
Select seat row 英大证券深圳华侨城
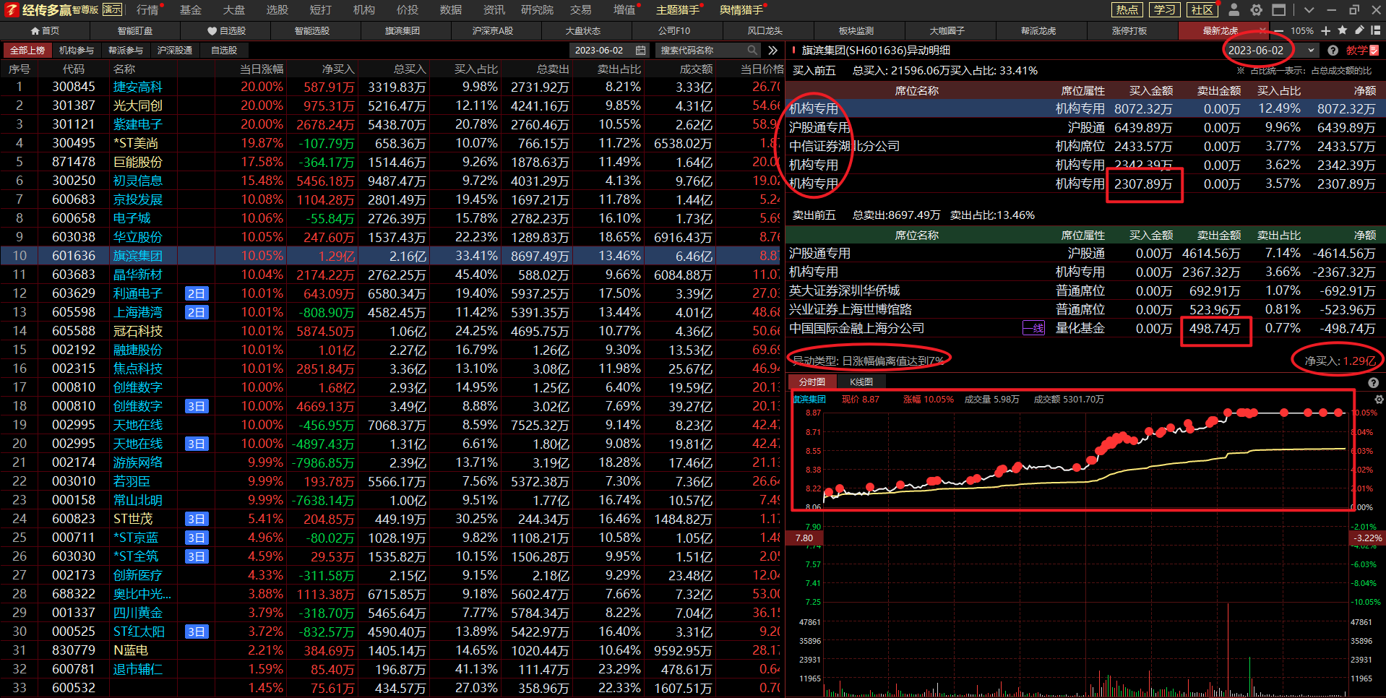click(1085, 290)
